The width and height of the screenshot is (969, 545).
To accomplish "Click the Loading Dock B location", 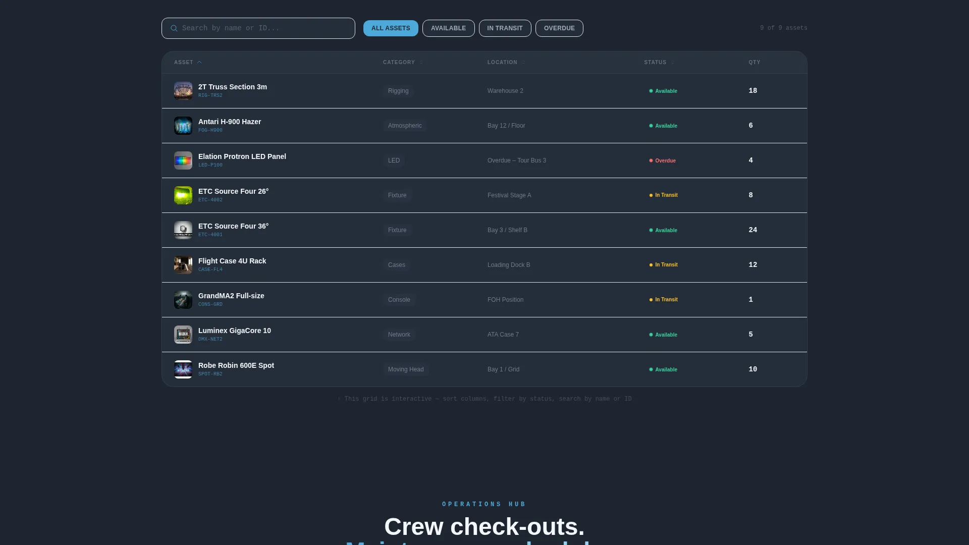I will click(x=509, y=265).
